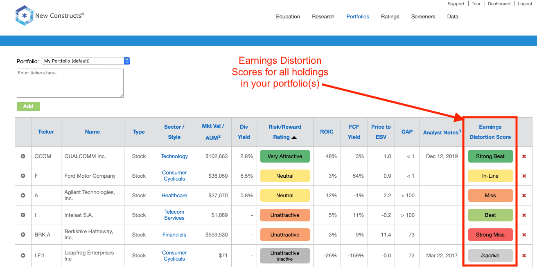Expand the LF:1 row plus icon

click(23, 256)
